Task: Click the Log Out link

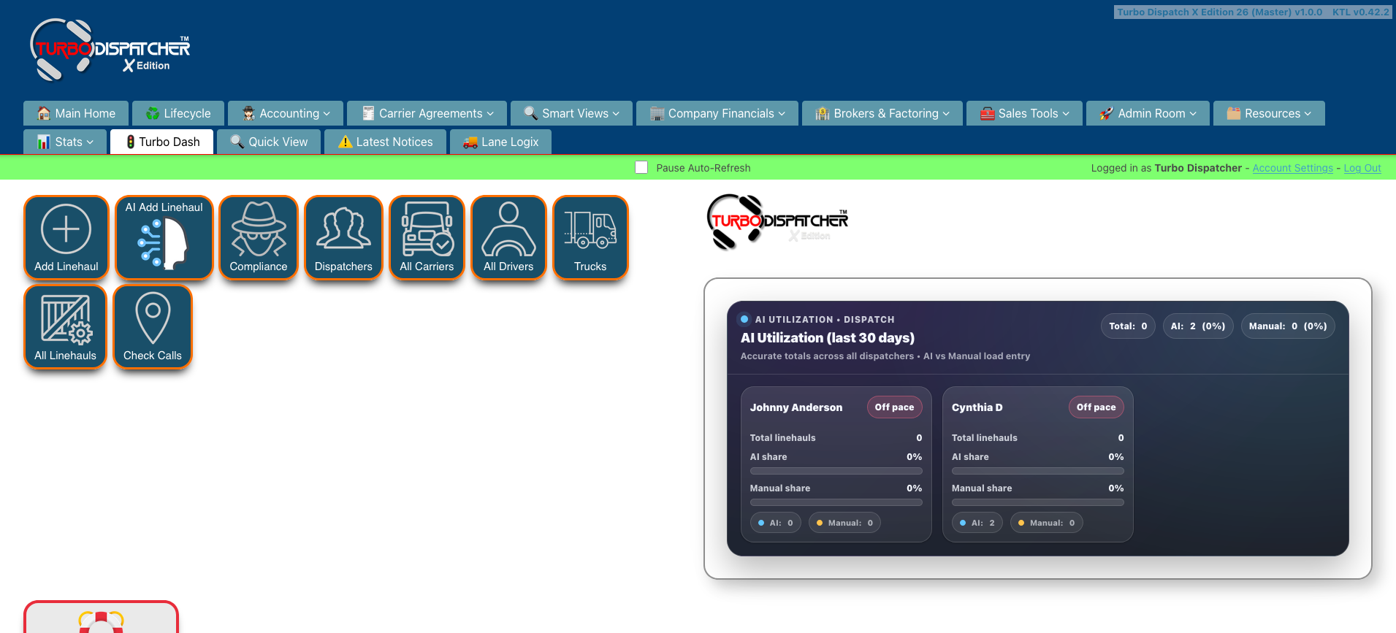Action: 1362,168
